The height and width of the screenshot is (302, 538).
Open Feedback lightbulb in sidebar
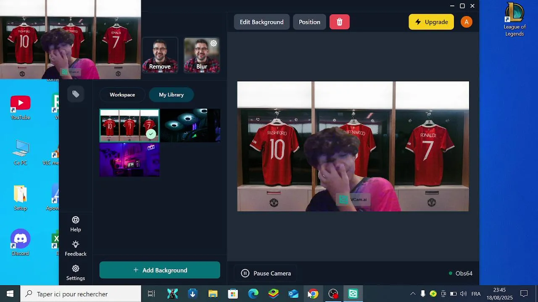click(x=76, y=249)
